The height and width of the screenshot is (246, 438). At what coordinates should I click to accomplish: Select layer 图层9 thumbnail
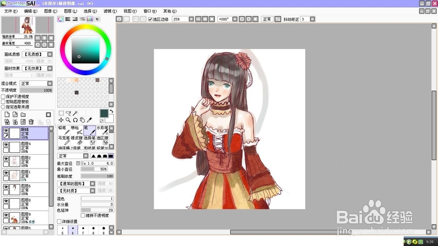click(x=14, y=218)
